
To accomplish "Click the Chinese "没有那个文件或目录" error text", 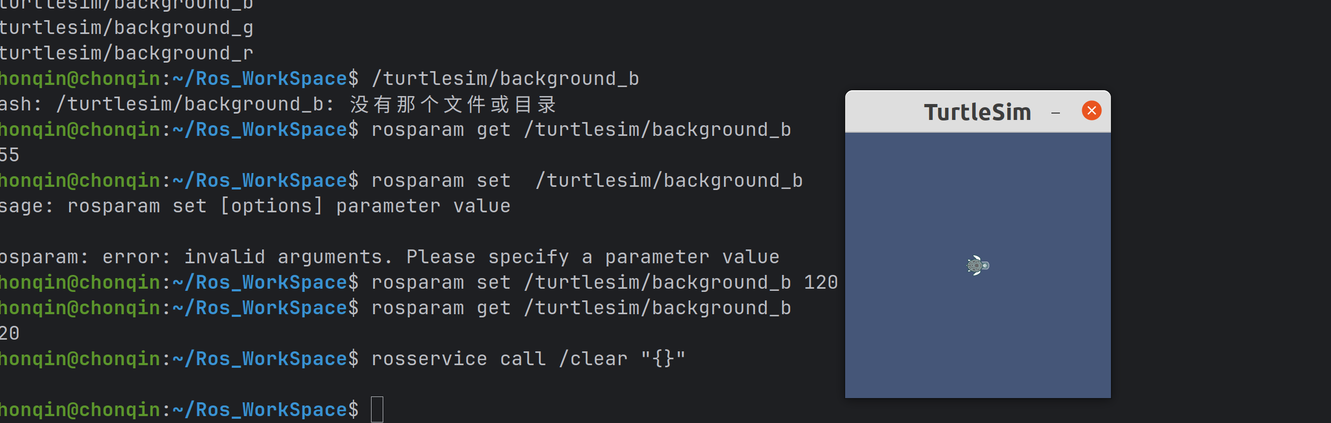I will pyautogui.click(x=453, y=105).
